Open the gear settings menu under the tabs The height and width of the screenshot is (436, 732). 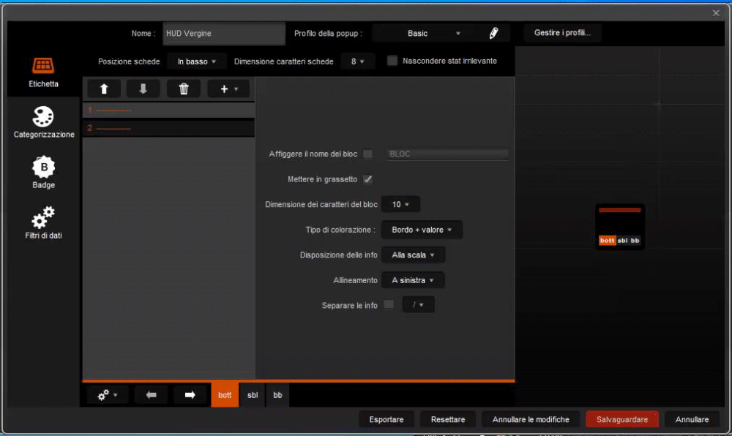tap(108, 395)
